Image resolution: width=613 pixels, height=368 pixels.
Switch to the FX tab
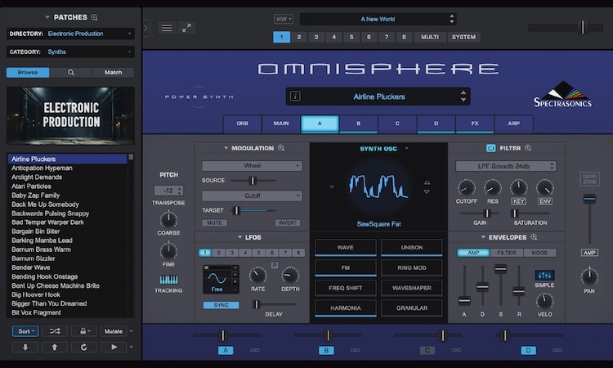[x=475, y=124]
